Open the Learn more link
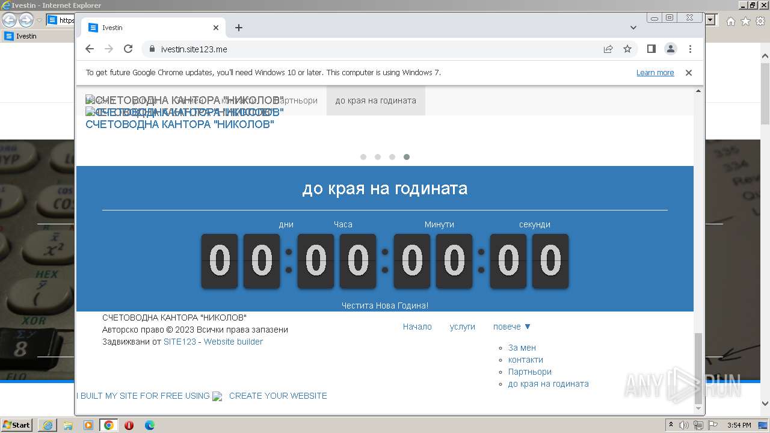 tap(655, 73)
